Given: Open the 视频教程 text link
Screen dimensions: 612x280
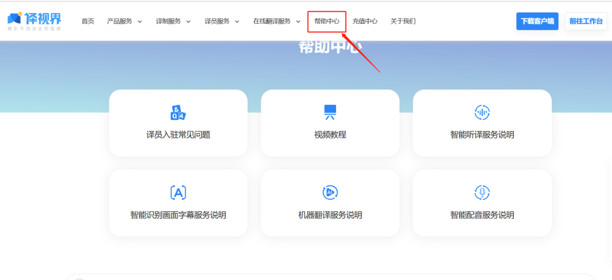Looking at the screenshot, I should (330, 135).
